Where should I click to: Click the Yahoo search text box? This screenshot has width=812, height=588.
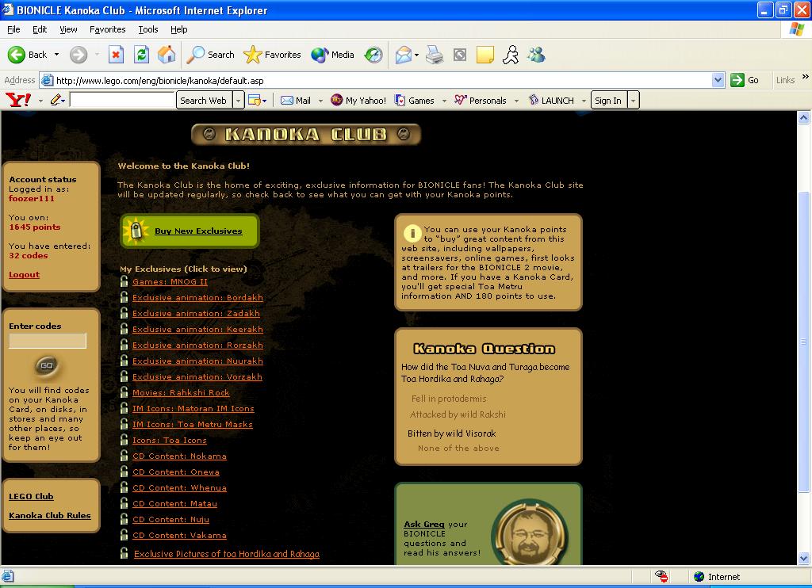coord(122,100)
